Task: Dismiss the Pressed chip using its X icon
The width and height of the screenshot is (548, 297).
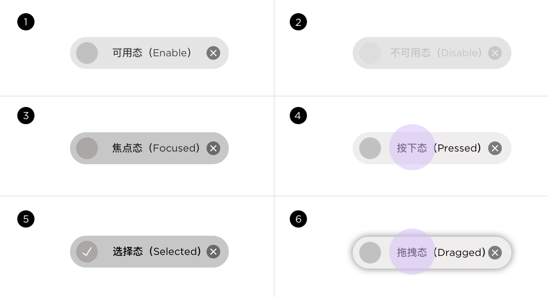Action: (495, 148)
